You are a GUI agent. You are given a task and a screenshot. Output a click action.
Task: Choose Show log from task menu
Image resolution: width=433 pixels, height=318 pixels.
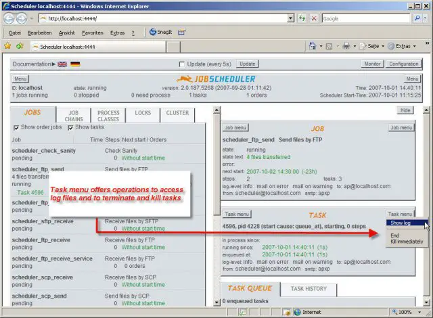tap(407, 223)
